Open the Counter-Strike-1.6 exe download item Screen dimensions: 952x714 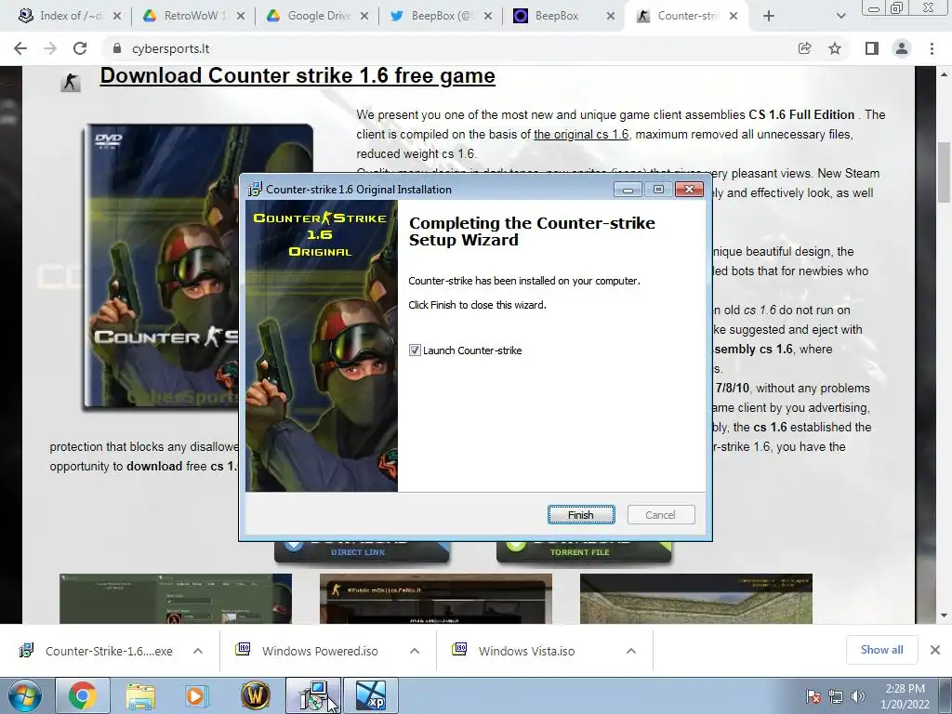click(97, 651)
